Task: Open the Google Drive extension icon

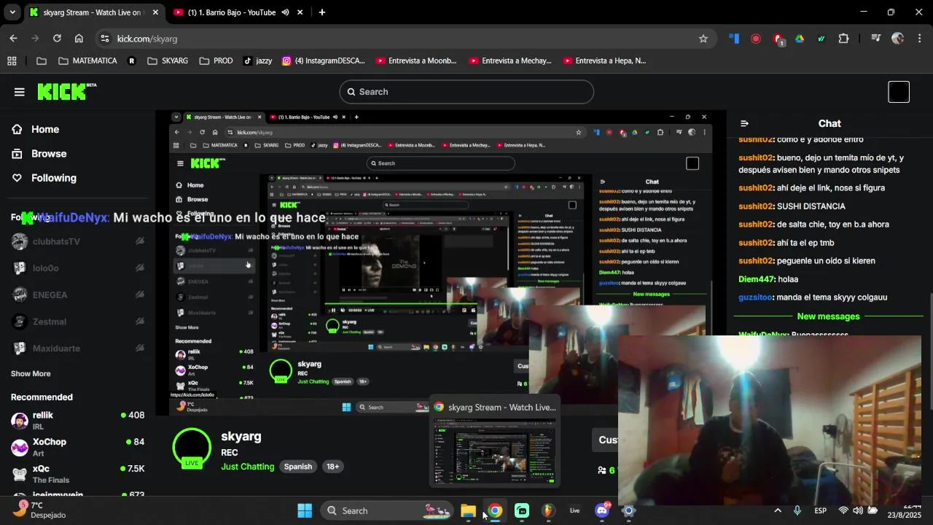Action: pyautogui.click(x=800, y=39)
